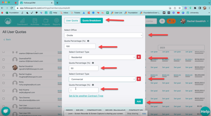Expand the Residential contract type dropdown

pos(102,57)
